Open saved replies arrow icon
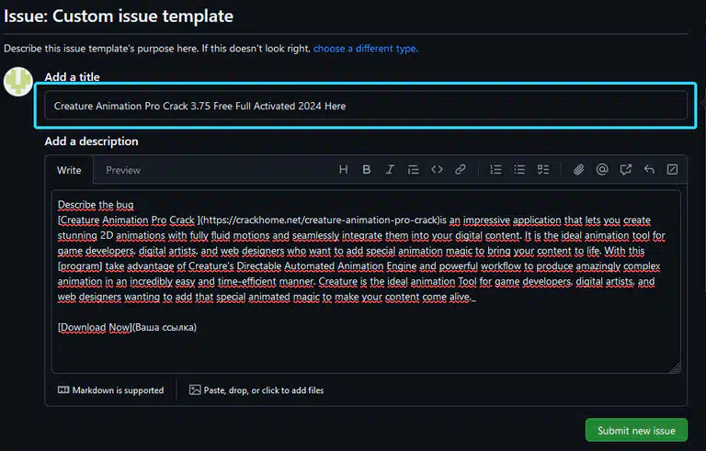This screenshot has width=706, height=451. pyautogui.click(x=649, y=170)
